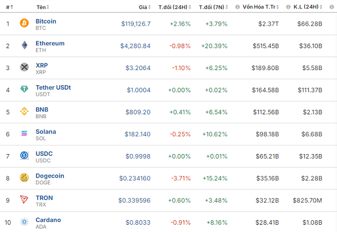Click the Solana logo icon
337x232 pixels.
(x=24, y=133)
